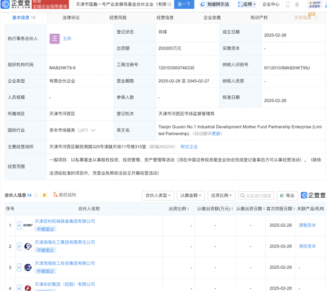Switch to 法律诉讼 tab
This screenshot has width=327, height=291.
pyautogui.click(x=71, y=17)
